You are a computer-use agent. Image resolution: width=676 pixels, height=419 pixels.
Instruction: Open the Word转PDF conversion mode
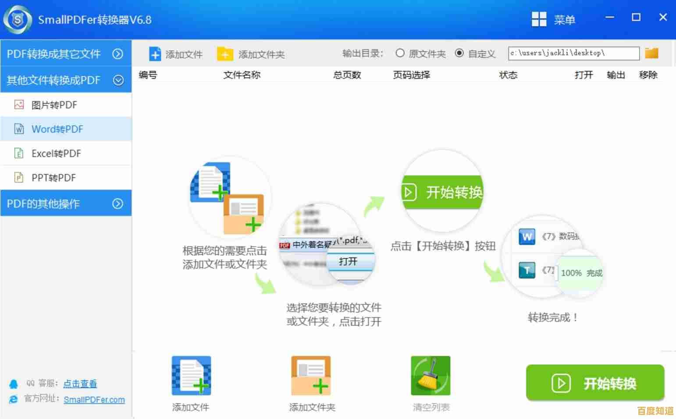pyautogui.click(x=57, y=129)
